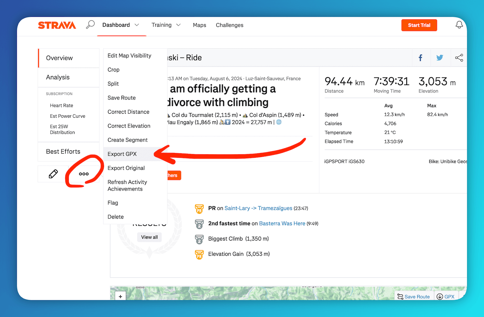Download GPX from the map toolbar
This screenshot has height=317, width=484.
(x=446, y=297)
